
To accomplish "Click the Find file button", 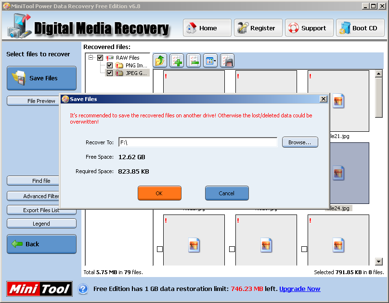I will pos(34,181).
